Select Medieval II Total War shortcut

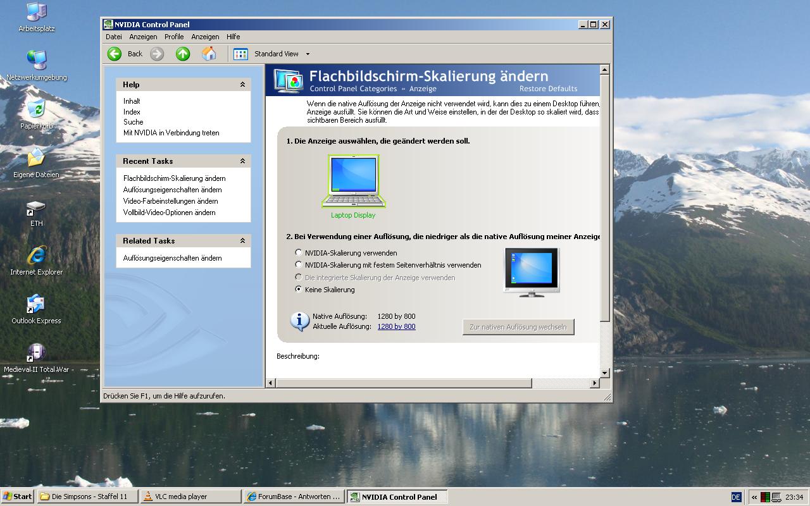[36, 353]
